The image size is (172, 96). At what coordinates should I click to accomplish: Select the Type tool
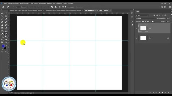point(2,37)
